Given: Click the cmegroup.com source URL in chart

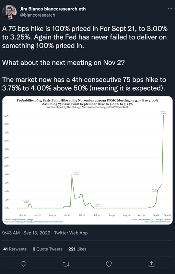Looking at the screenshot, I should click(33, 222).
